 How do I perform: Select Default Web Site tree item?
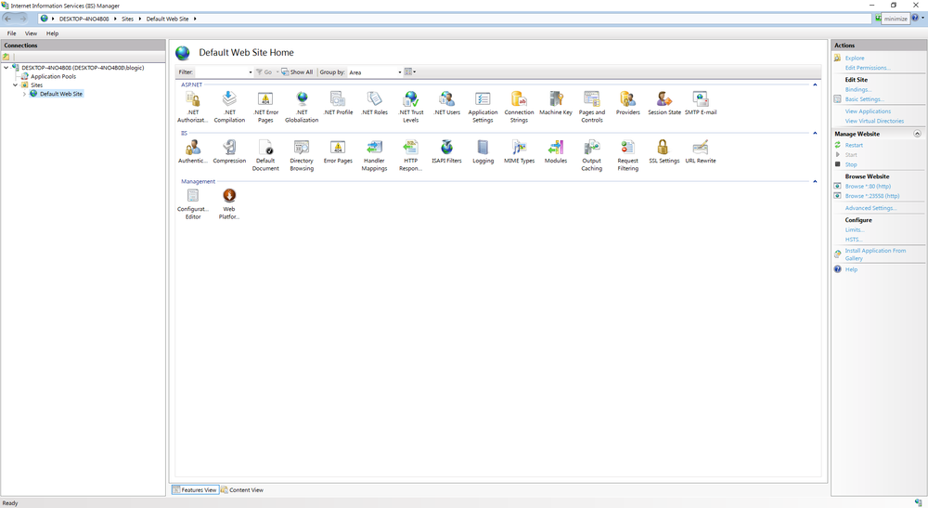(x=61, y=94)
